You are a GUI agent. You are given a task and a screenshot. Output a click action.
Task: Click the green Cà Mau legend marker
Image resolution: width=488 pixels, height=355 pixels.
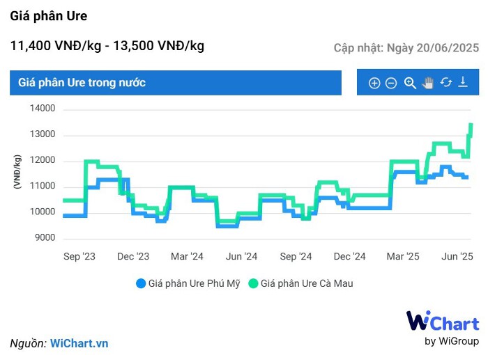[253, 283]
